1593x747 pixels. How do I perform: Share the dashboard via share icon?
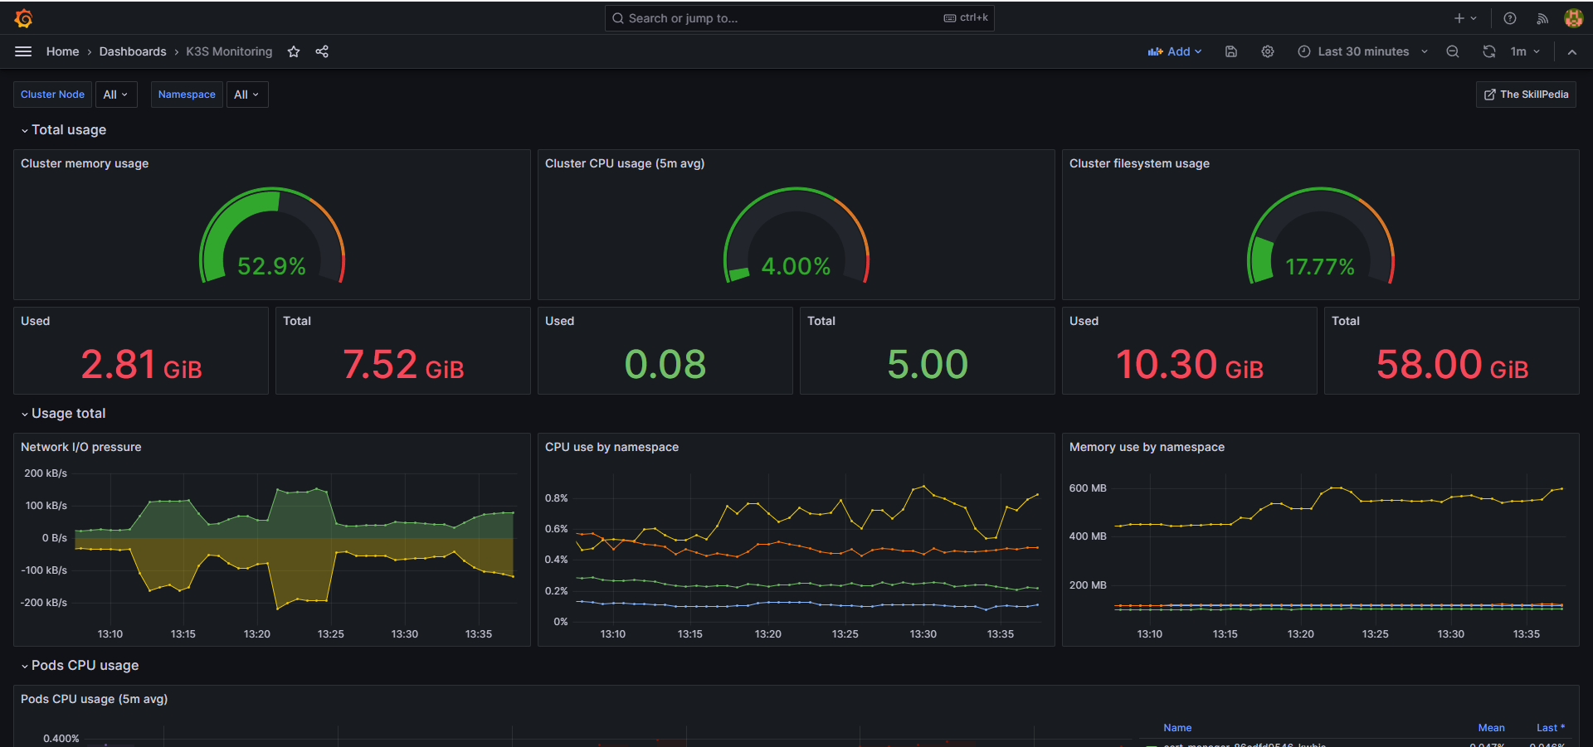click(x=322, y=51)
